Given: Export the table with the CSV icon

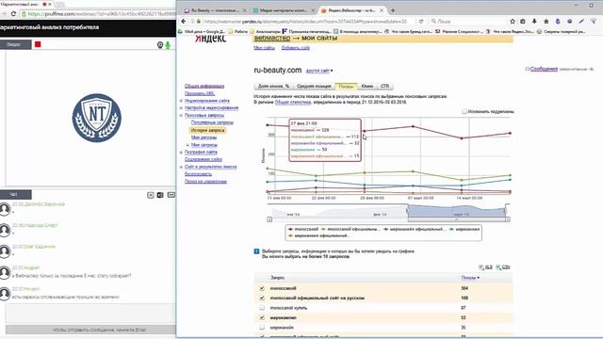Looking at the screenshot, I should click(x=503, y=266).
